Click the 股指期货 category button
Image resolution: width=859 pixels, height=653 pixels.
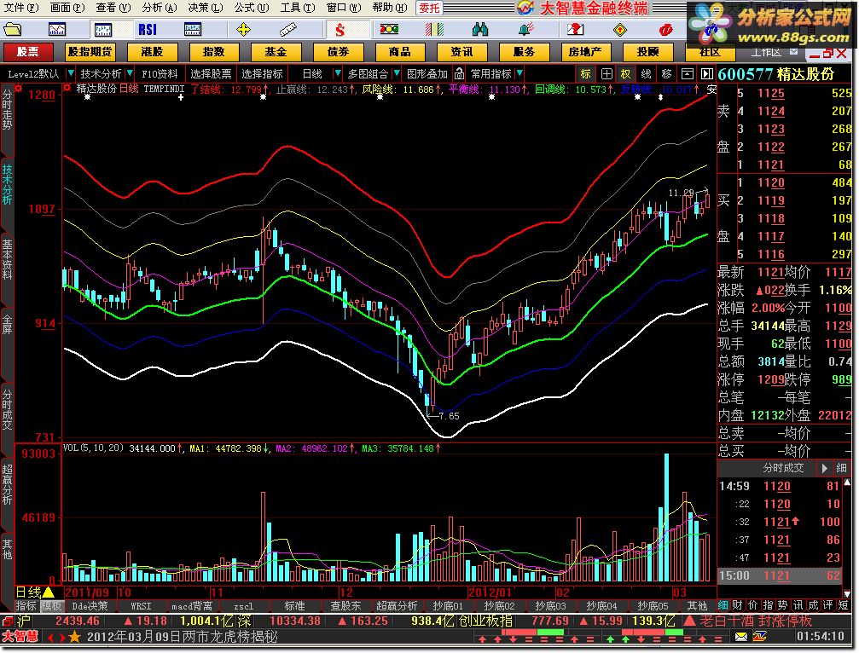pyautogui.click(x=90, y=52)
